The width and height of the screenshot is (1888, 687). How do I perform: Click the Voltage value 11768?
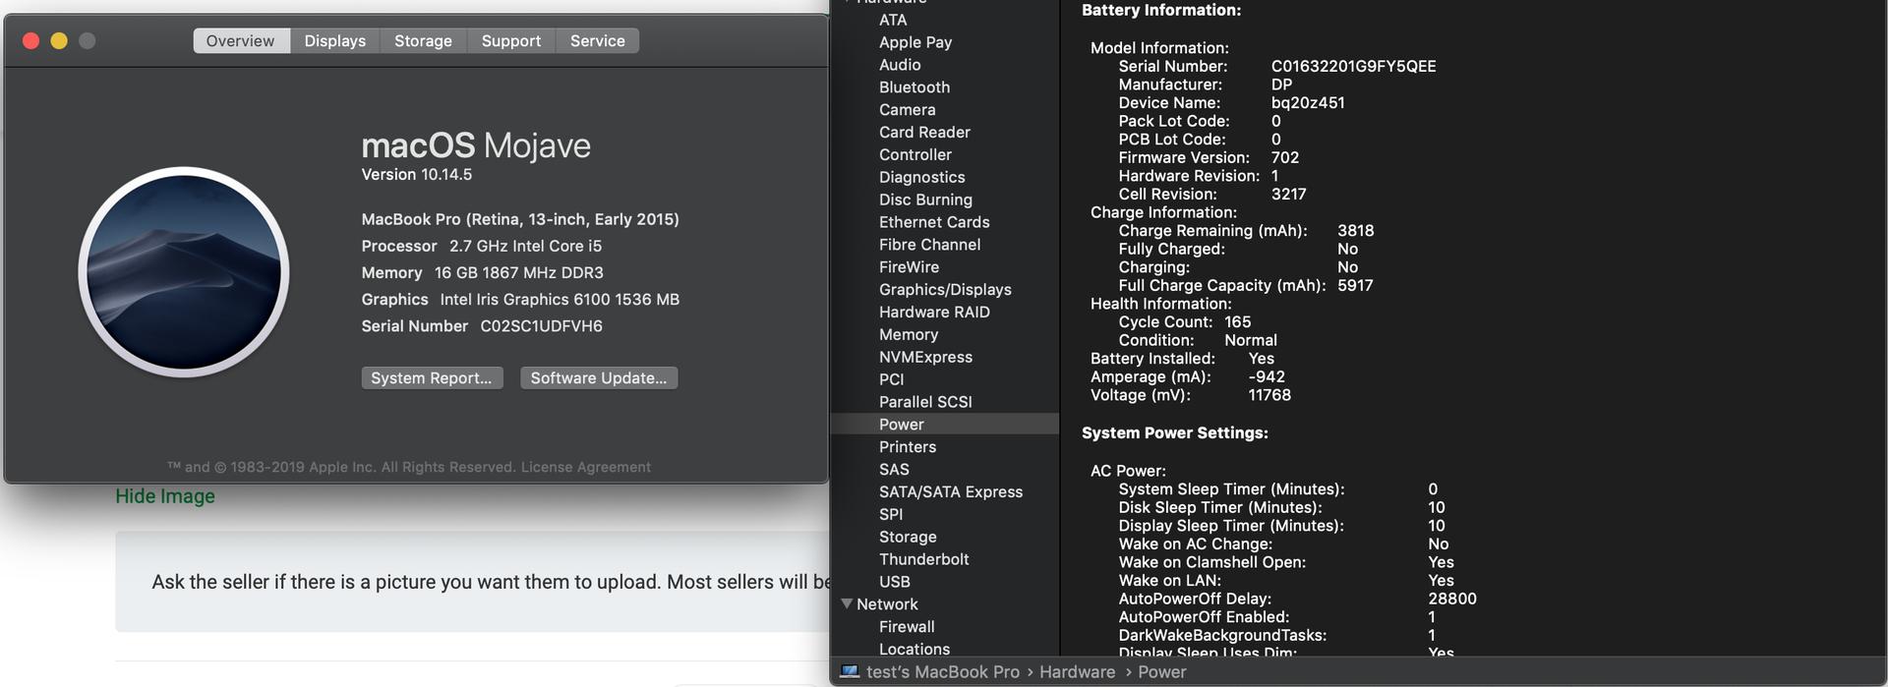(1269, 395)
